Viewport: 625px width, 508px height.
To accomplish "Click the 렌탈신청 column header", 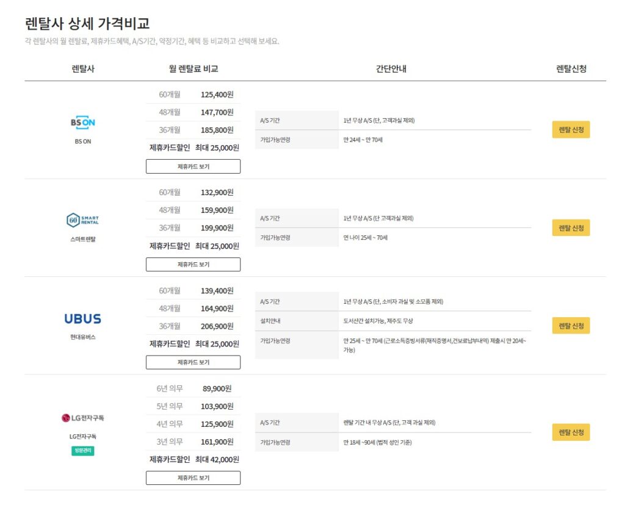I will click(571, 67).
